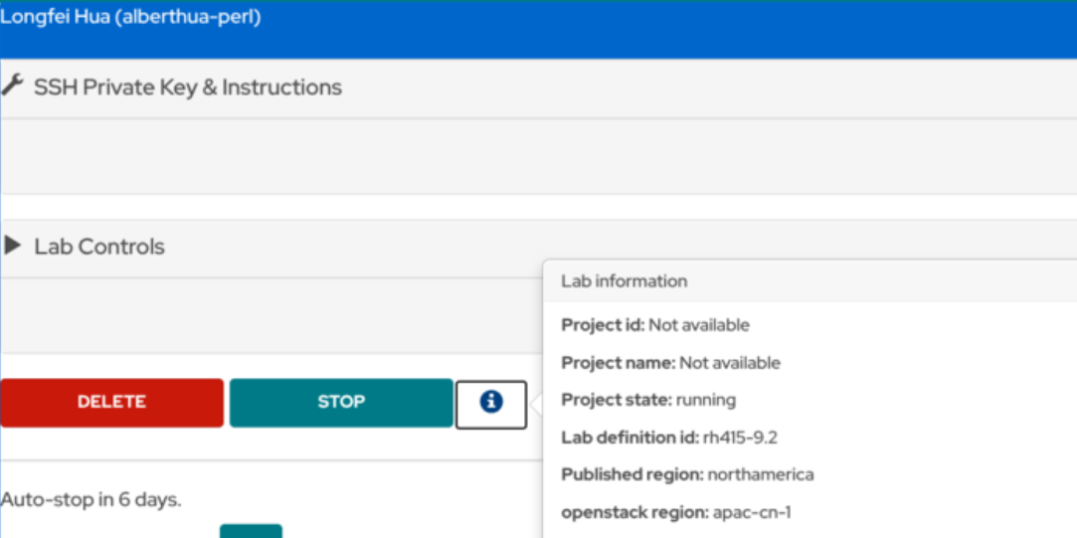Click the partially visible teal button below Auto-stop
1077x538 pixels.
(x=251, y=531)
